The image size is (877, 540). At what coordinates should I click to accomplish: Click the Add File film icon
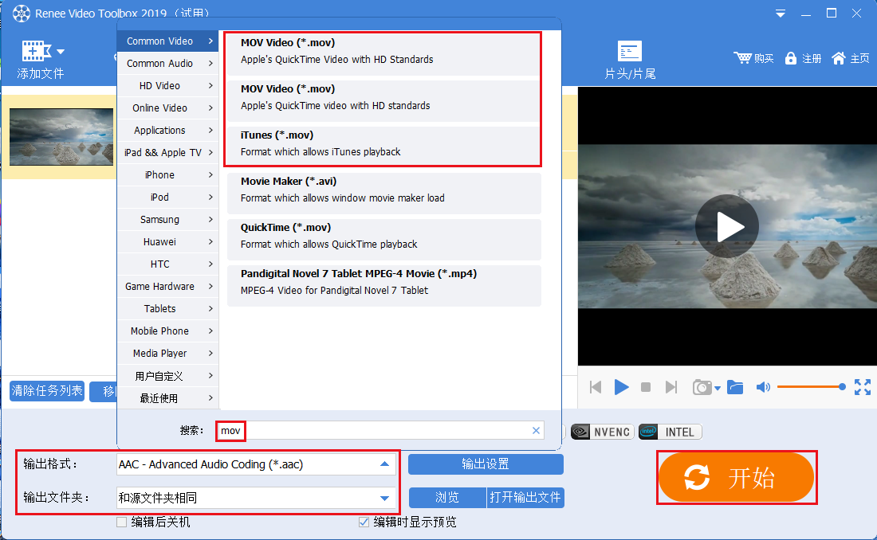35,52
